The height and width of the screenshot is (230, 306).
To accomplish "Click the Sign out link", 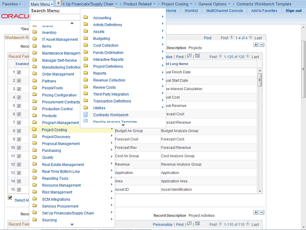I will click(294, 11).
